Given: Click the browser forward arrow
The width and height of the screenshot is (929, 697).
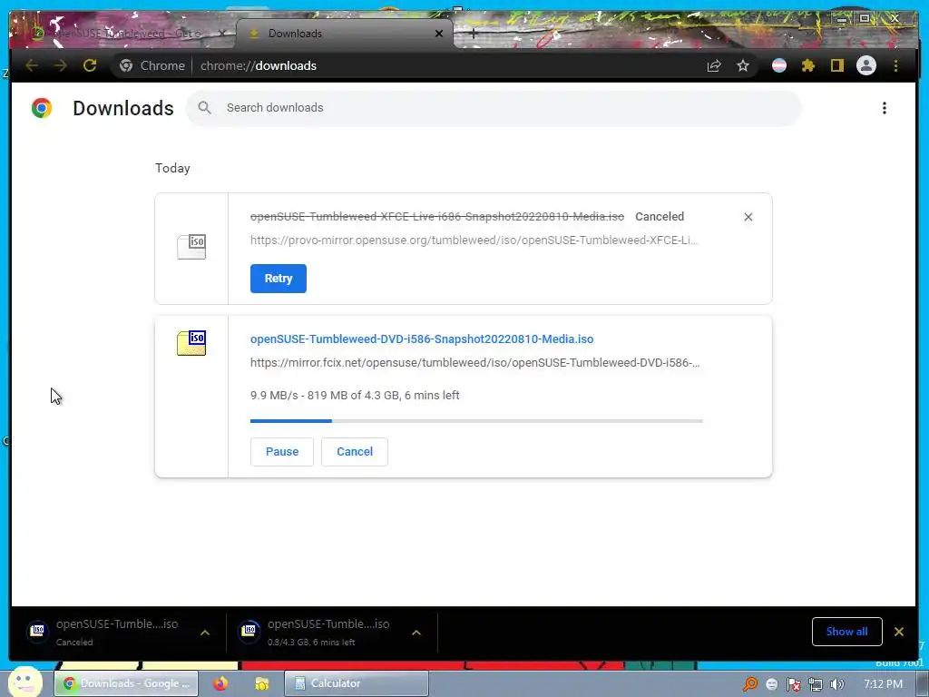Looking at the screenshot, I should point(61,65).
